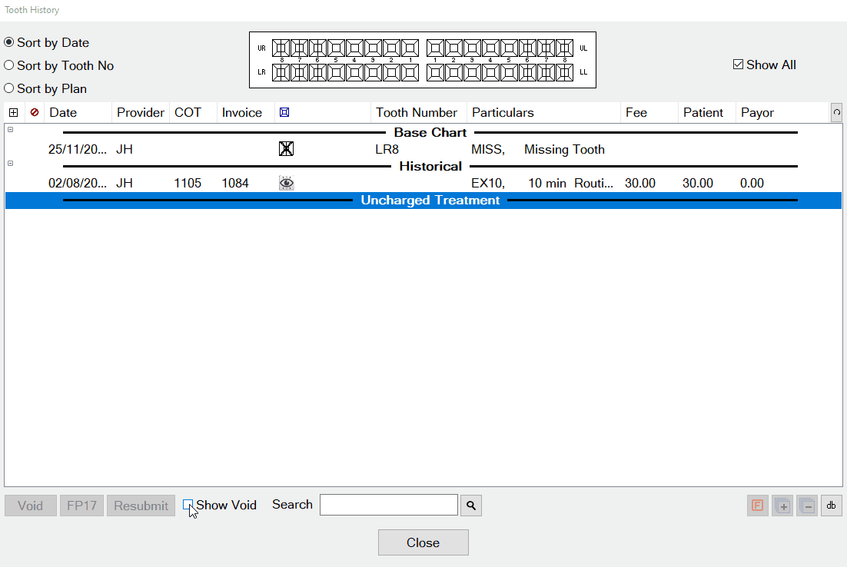
Task: Click the missing tooth icon in LR8 row
Action: [x=286, y=149]
